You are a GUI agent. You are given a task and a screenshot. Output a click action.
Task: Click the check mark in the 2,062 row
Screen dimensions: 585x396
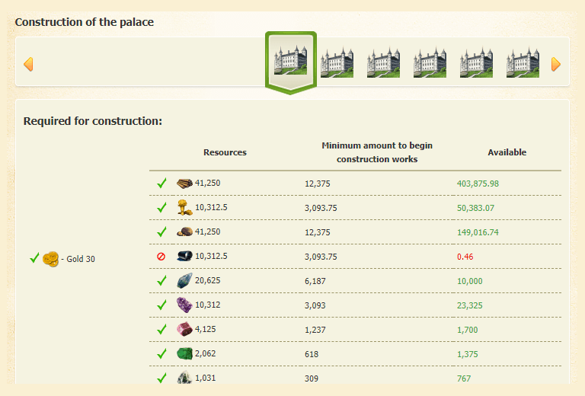(x=161, y=353)
